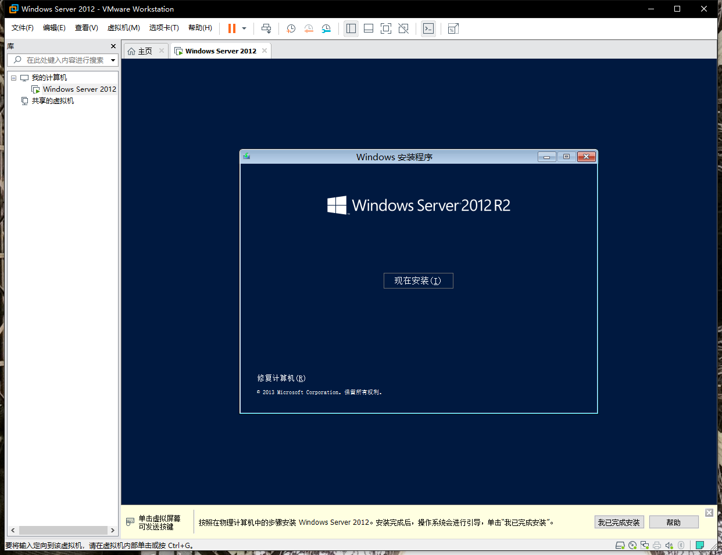The height and width of the screenshot is (555, 722).
Task: Take a snapshot of the virtual machine
Action: (x=291, y=28)
